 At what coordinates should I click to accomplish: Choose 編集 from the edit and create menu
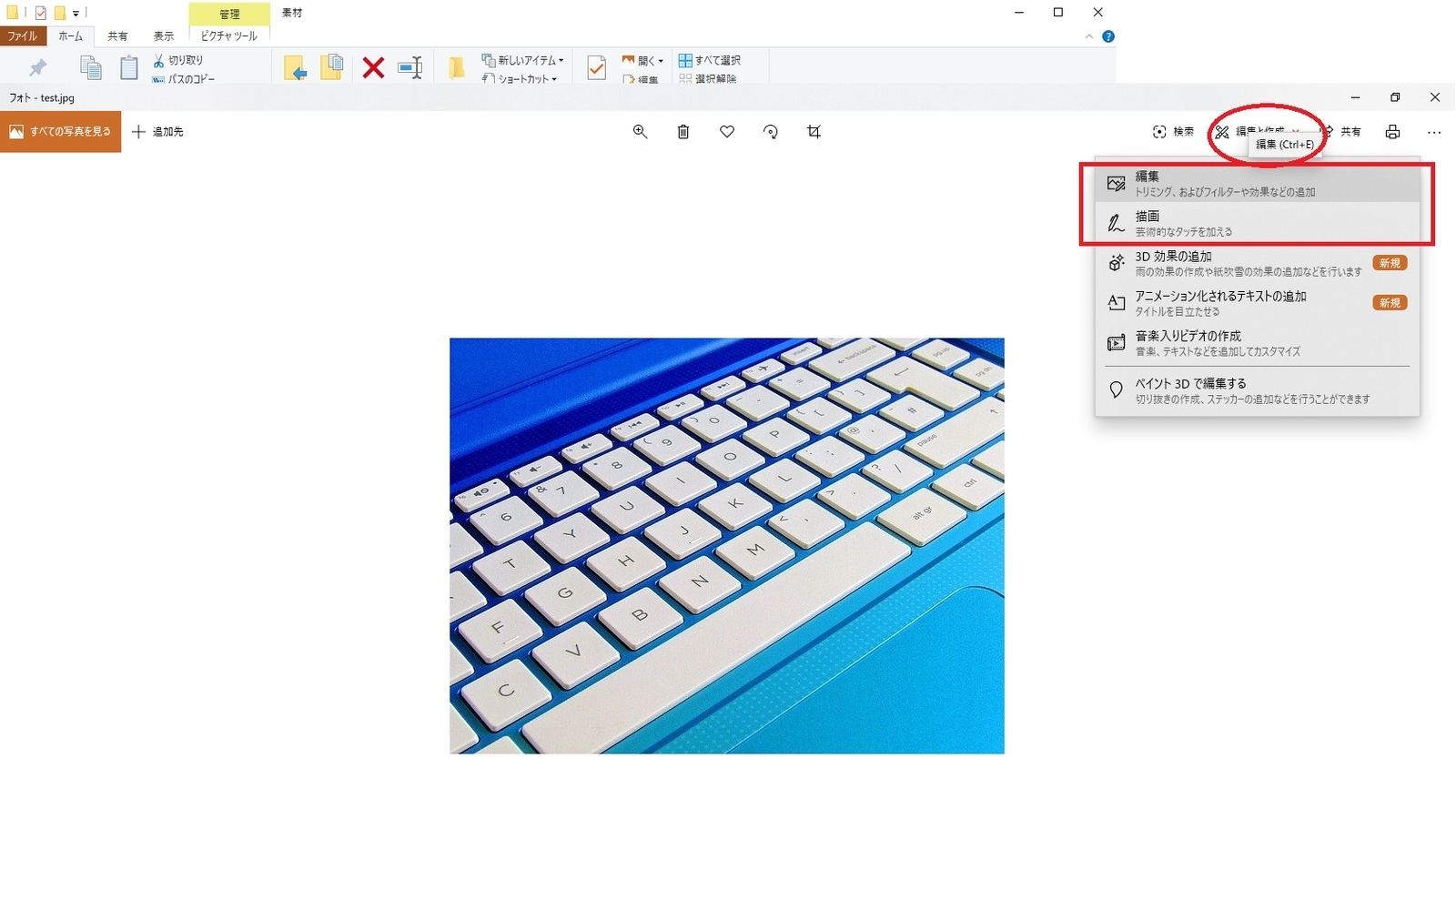coord(1258,184)
